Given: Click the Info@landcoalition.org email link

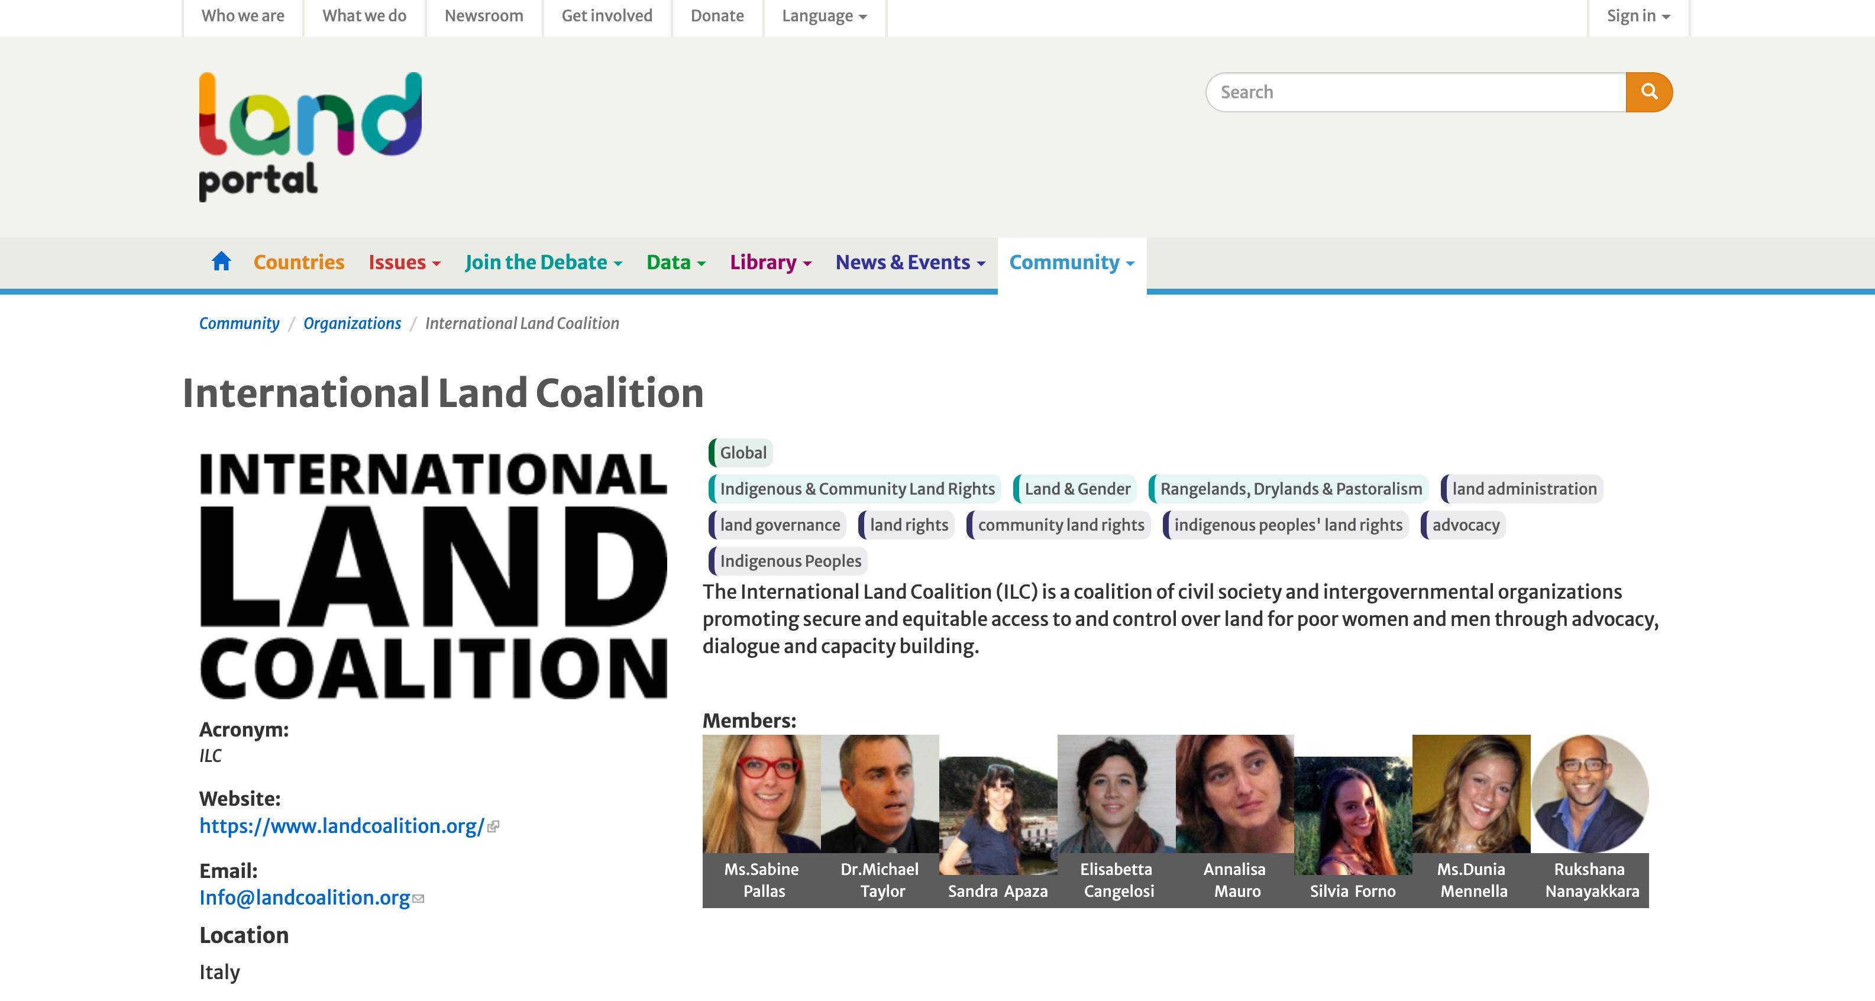Looking at the screenshot, I should 305,897.
